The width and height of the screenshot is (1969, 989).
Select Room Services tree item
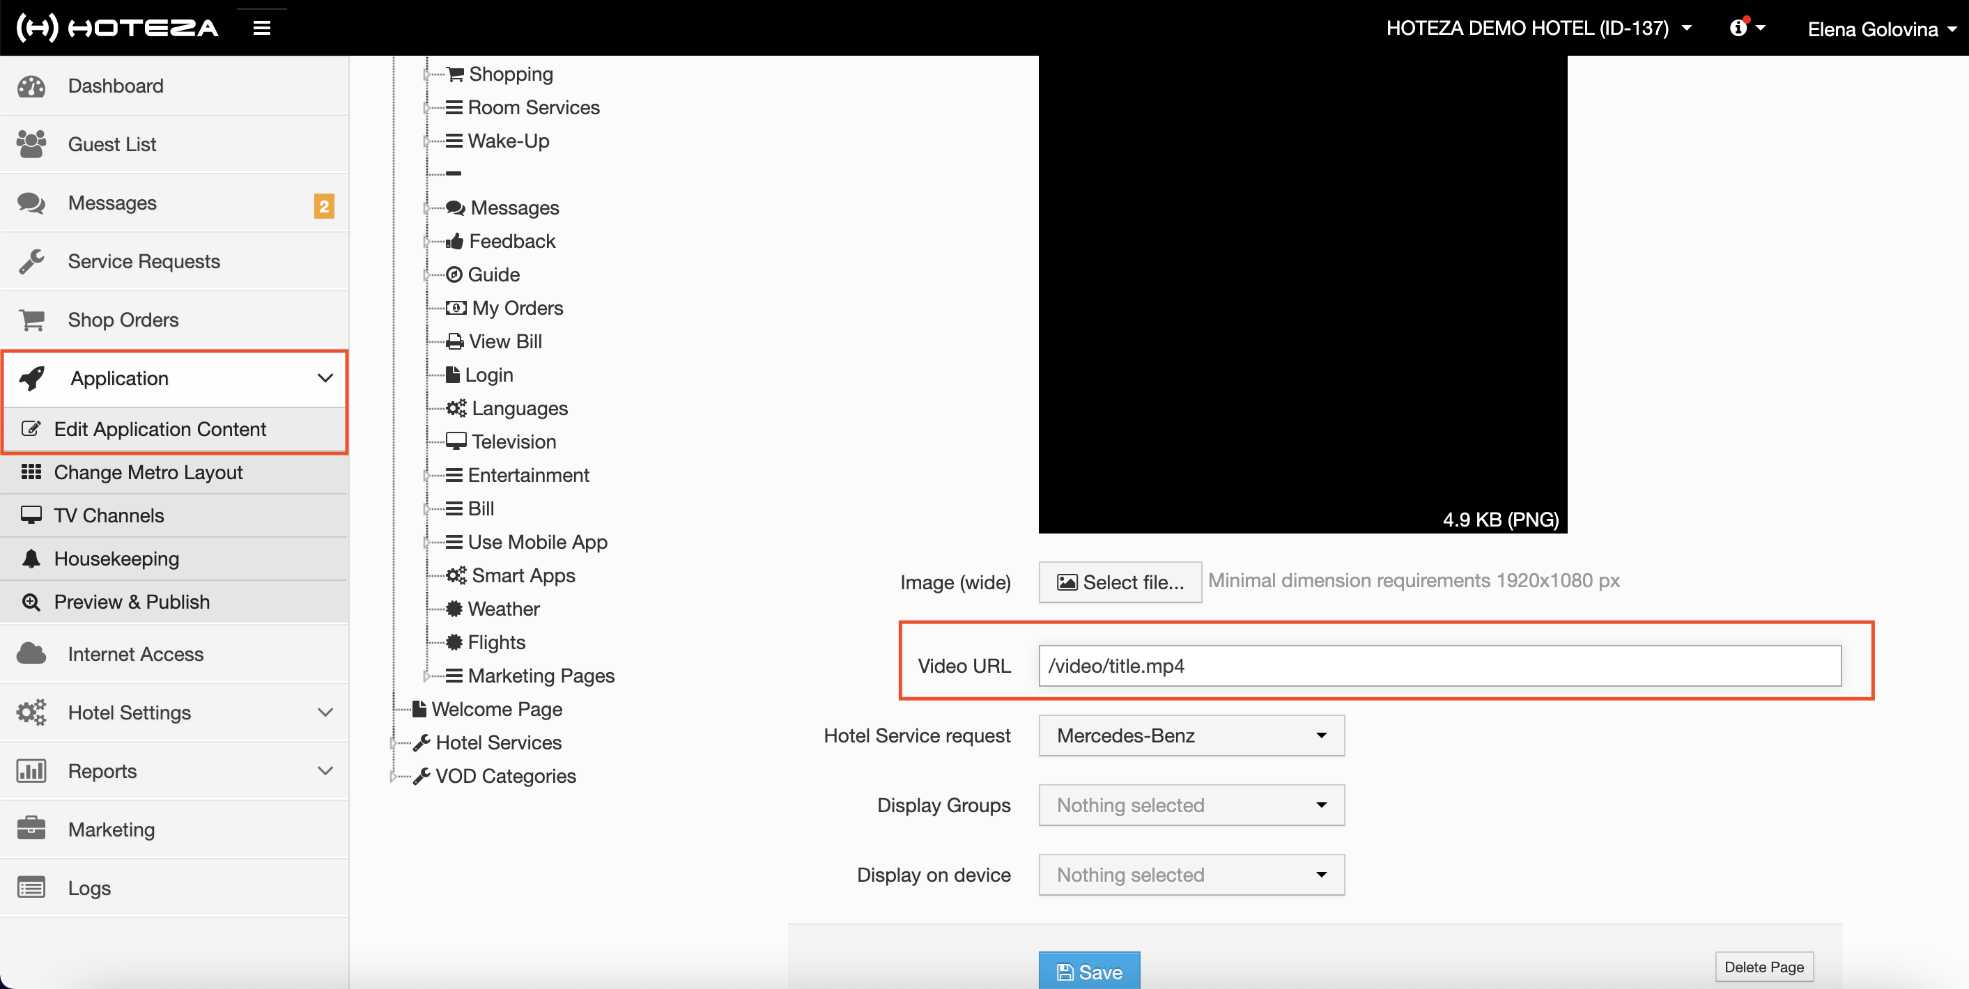534,108
